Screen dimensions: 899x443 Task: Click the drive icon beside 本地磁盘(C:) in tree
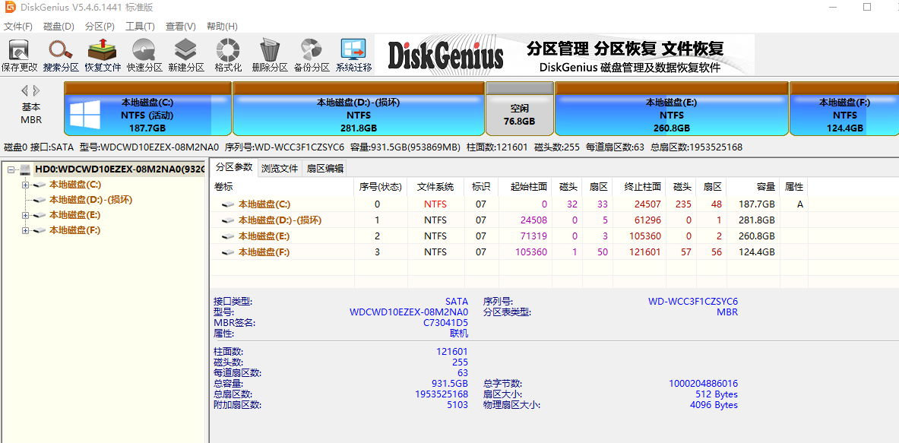[x=40, y=185]
